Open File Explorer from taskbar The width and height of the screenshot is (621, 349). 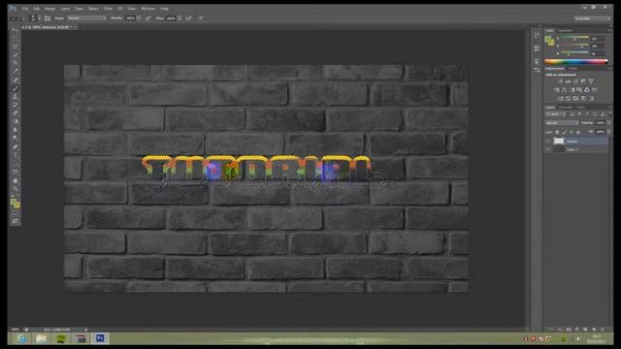pyautogui.click(x=41, y=338)
